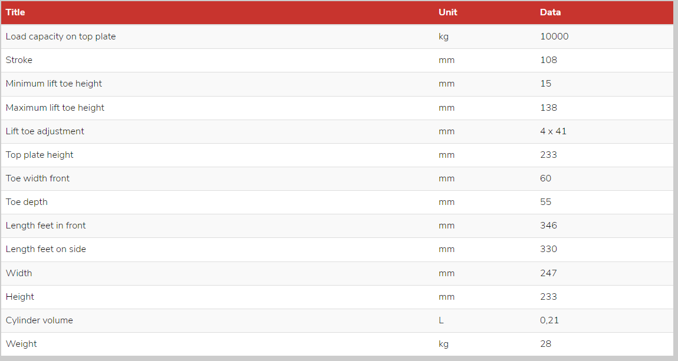Viewport: 678px width, 361px height.
Task: Select the Top plate height label
Action: 40,155
